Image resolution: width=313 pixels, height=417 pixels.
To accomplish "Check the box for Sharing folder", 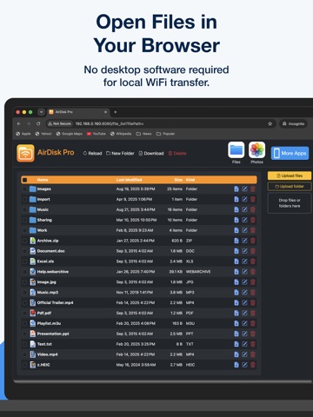I will 25,220.
